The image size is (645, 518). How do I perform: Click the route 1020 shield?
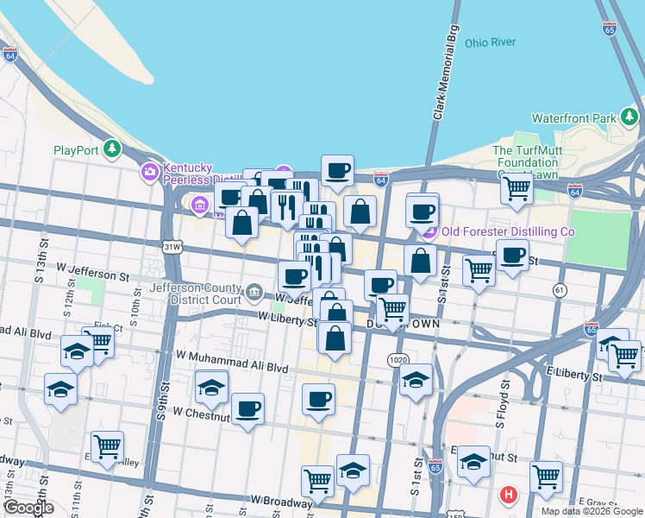click(x=398, y=360)
